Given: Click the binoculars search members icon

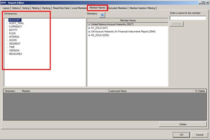Looking at the screenshot, I should [x=102, y=15].
